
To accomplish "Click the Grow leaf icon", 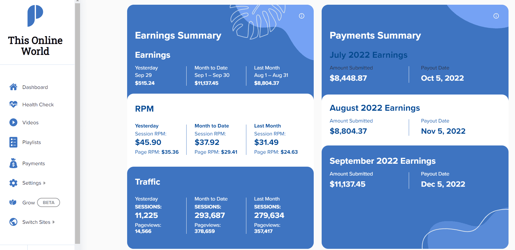I will point(13,202).
